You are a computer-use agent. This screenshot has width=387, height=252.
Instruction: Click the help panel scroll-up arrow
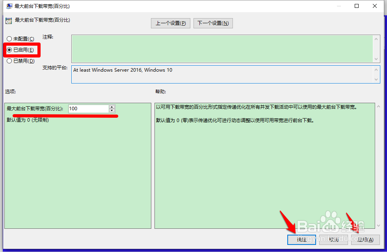point(379,107)
